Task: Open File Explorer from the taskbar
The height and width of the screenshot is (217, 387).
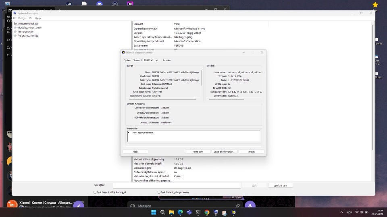Action: (171, 212)
